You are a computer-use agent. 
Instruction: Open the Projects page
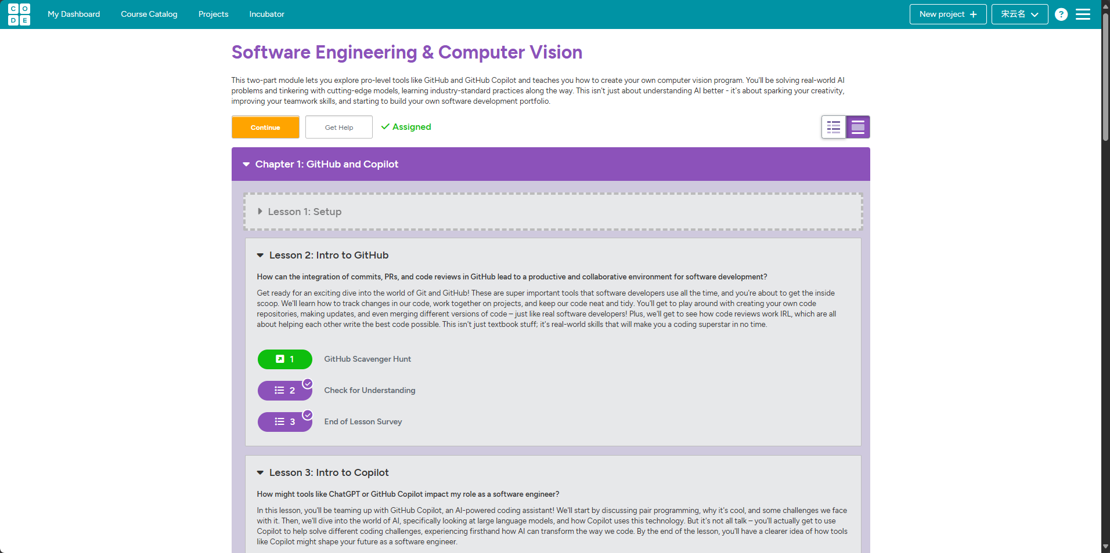click(214, 14)
